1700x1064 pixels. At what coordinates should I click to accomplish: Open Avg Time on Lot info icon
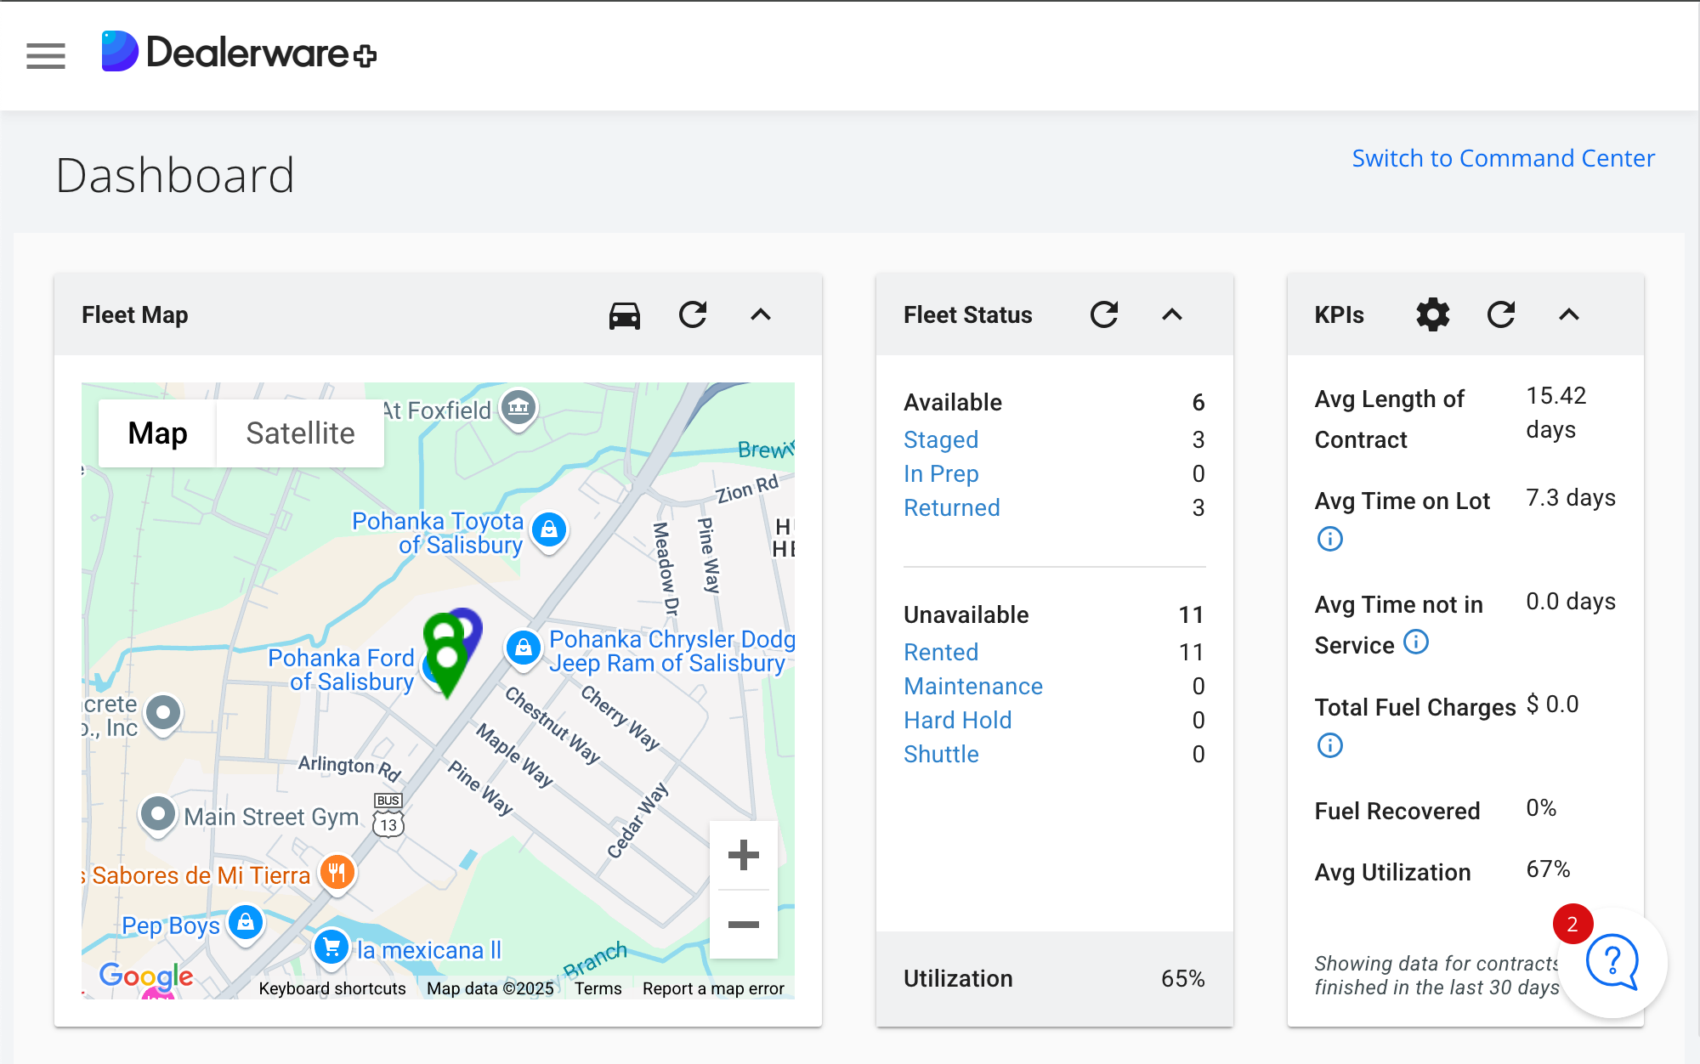click(x=1330, y=539)
